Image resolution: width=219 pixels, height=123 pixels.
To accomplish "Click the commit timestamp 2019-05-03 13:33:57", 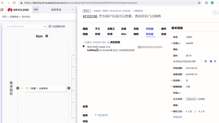I will 150,47.
